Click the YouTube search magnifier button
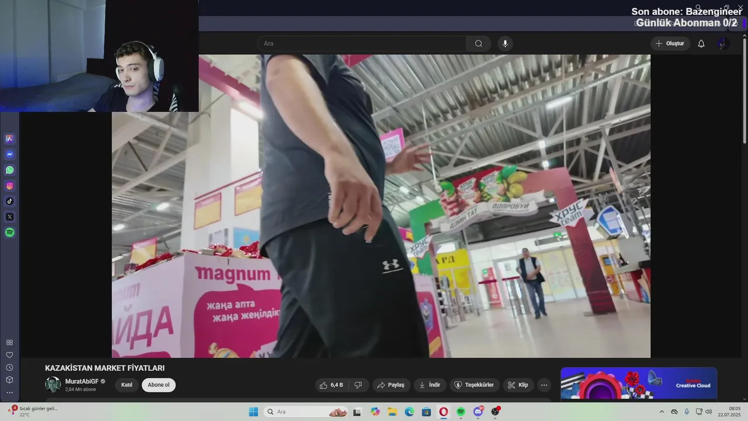The width and height of the screenshot is (748, 421). coord(479,43)
